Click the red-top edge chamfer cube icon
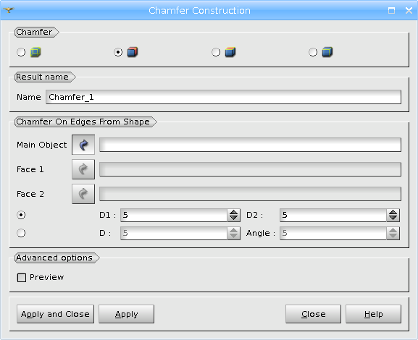Image resolution: width=418 pixels, height=340 pixels. click(133, 52)
